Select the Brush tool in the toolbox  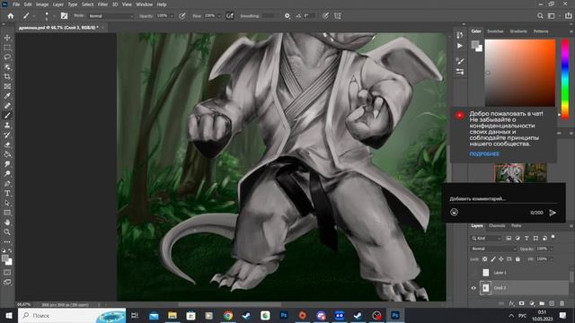(x=7, y=116)
